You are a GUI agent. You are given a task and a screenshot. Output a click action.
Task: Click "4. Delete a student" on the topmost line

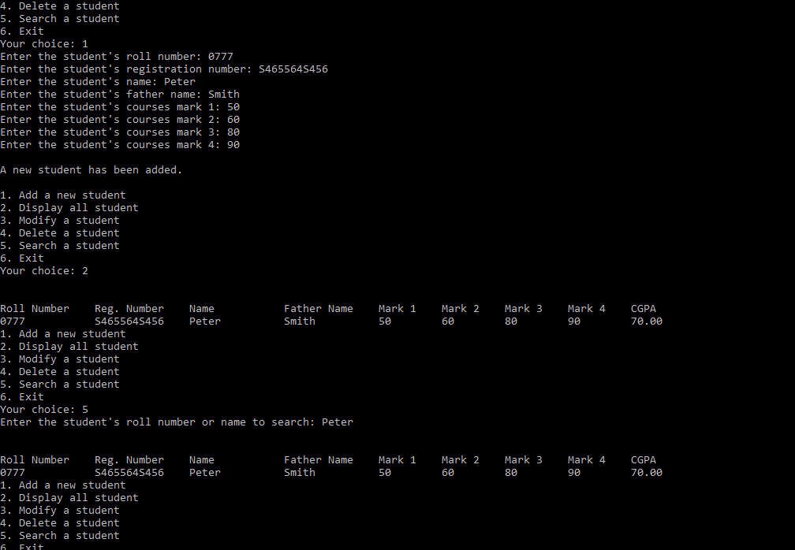60,6
